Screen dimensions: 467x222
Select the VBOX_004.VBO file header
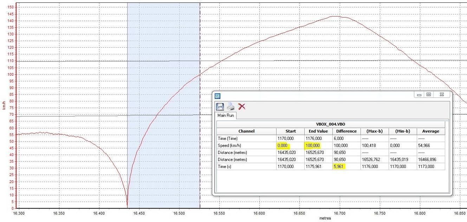coord(331,125)
